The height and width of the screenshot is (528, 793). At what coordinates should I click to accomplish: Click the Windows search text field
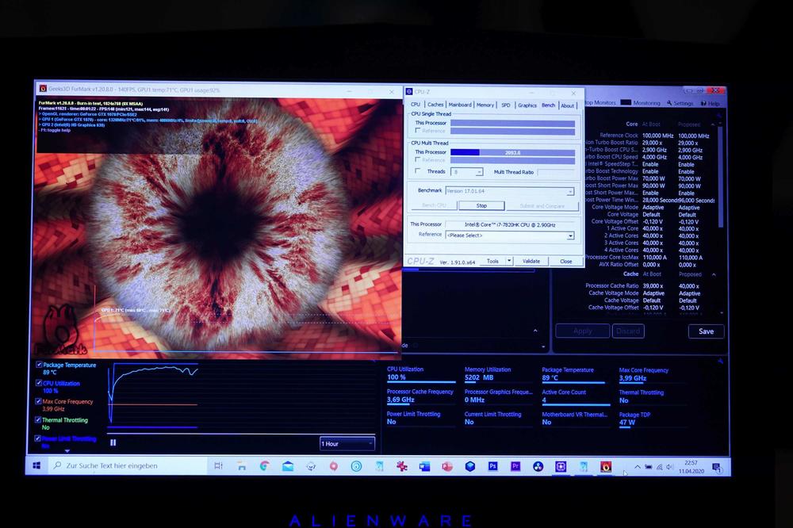click(x=127, y=466)
